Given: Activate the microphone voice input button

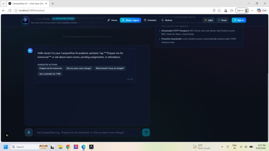Looking at the screenshot, I should coord(29,132).
